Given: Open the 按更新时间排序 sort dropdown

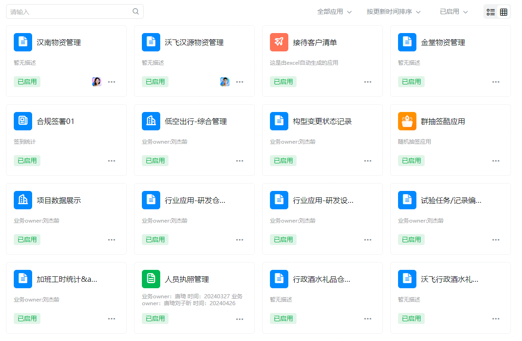Looking at the screenshot, I should pos(393,11).
